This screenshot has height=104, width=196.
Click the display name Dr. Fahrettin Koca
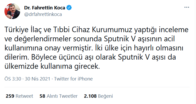click(x=45, y=8)
